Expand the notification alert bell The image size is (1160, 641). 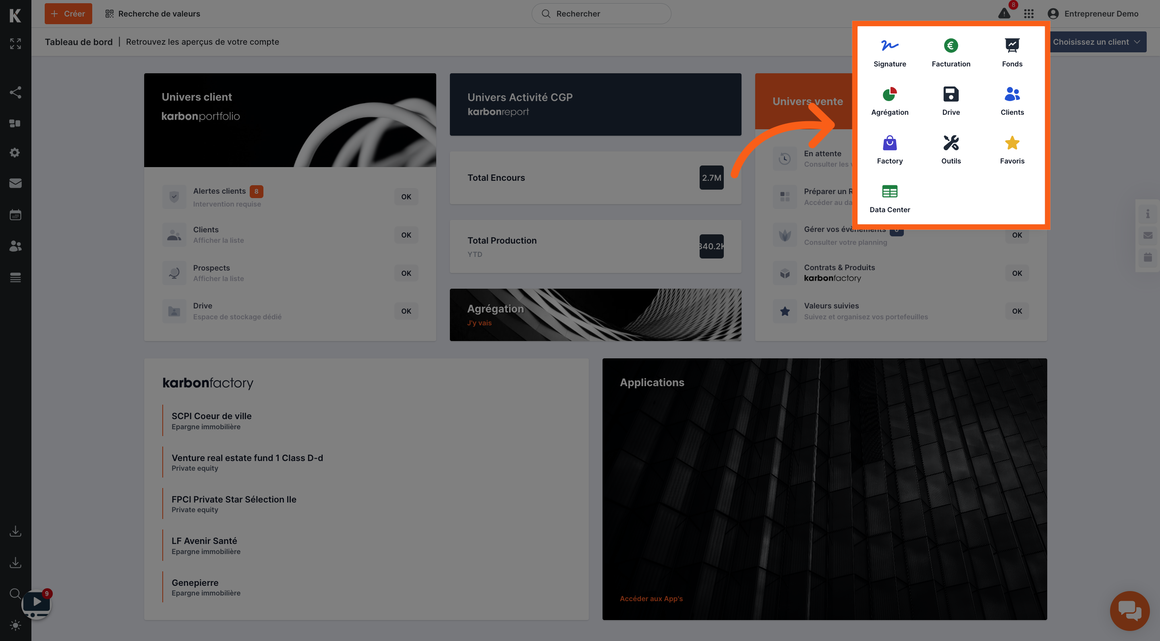point(1003,13)
